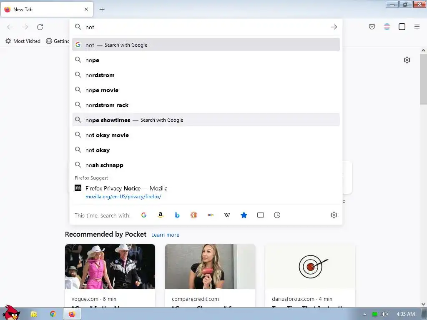The image size is (427, 320).
Task: Search this time with Google icon
Action: point(144,215)
